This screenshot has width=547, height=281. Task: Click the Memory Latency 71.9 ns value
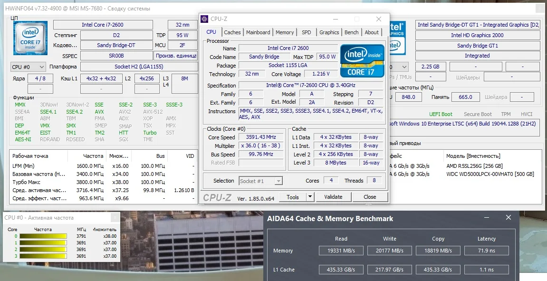487,251
